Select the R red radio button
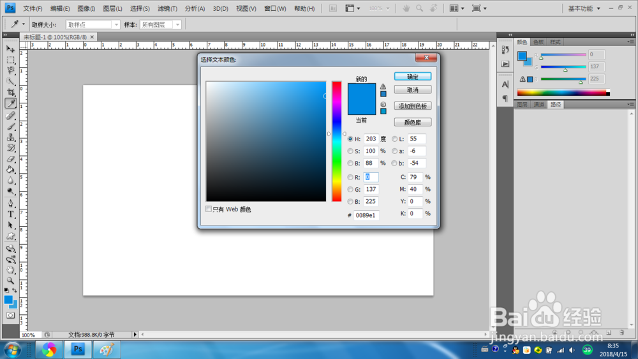 coord(350,177)
